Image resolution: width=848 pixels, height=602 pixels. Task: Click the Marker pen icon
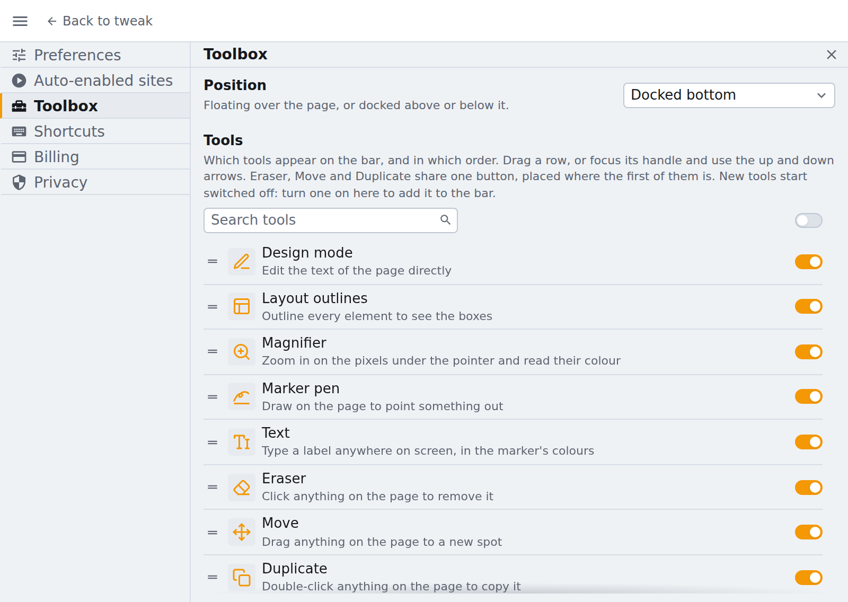242,396
